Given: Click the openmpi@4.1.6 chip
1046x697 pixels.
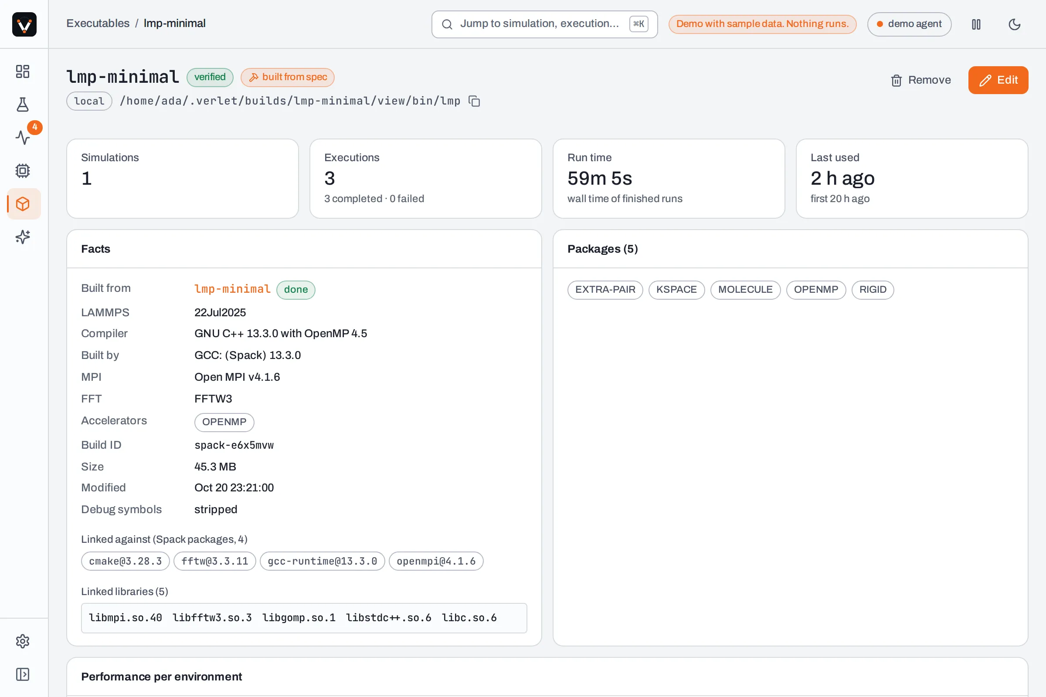Looking at the screenshot, I should tap(436, 562).
